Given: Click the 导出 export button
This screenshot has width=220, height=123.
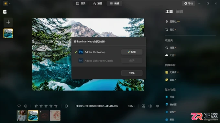Looking at the screenshot, I should pos(189,3).
